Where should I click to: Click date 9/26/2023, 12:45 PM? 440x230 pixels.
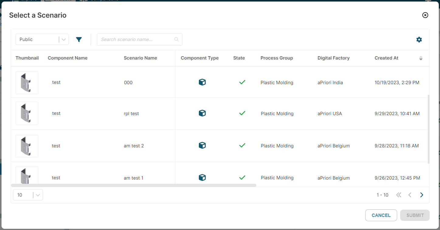397,178
